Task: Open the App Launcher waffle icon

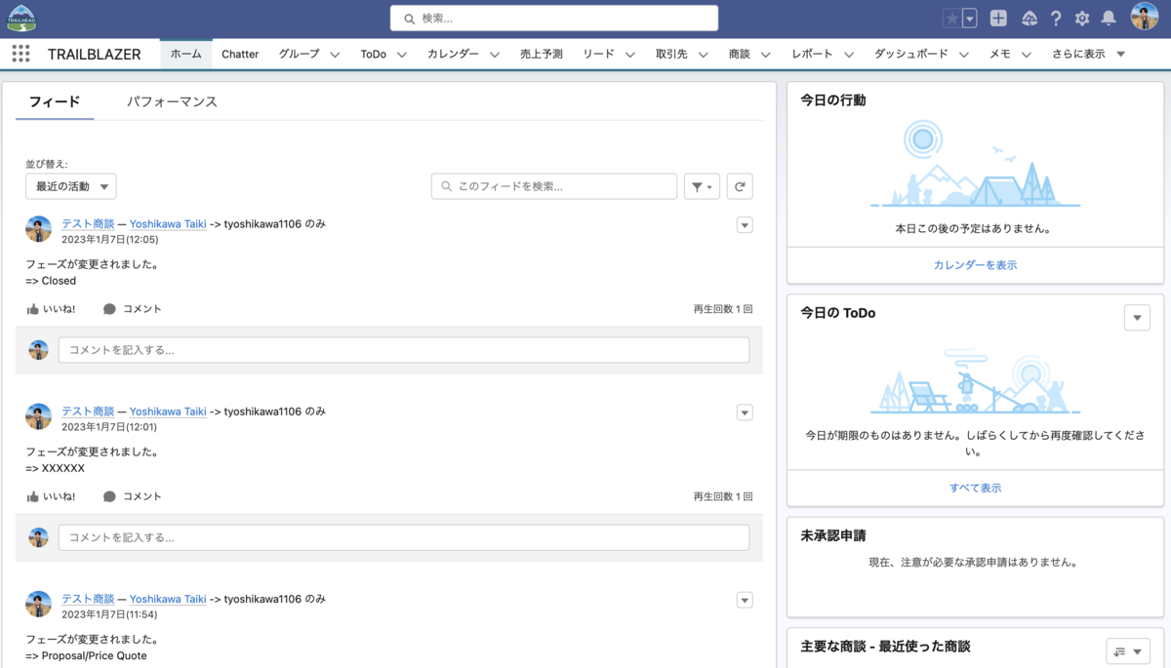Action: 20,54
